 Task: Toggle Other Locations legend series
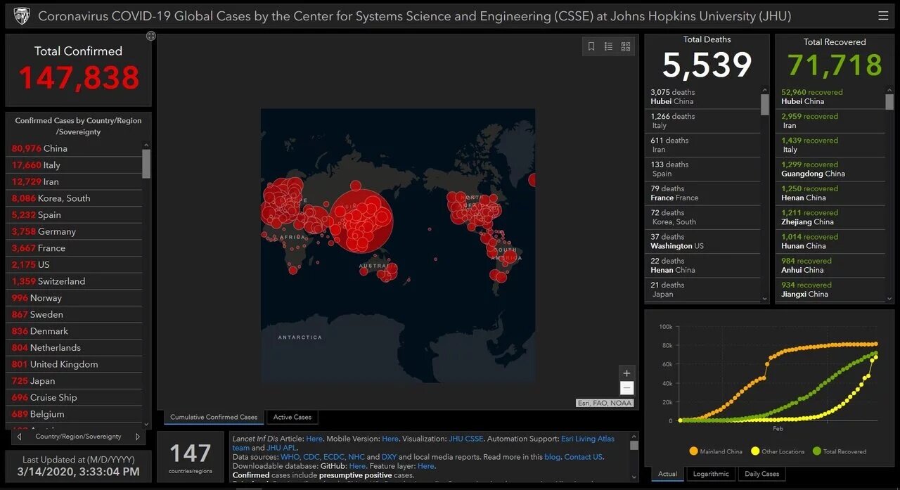pos(778,451)
